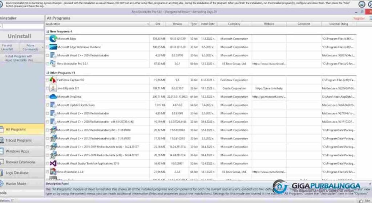Click the Visual C++ 2008 Redistributable icon

pos(53,122)
